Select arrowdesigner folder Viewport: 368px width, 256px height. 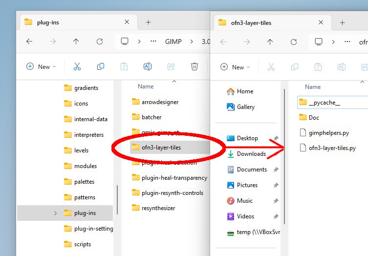point(155,102)
